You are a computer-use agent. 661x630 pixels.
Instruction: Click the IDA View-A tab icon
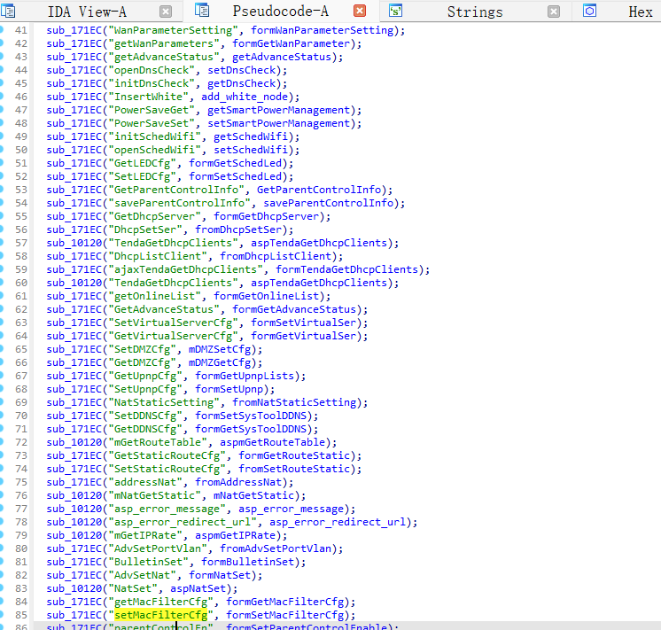(x=9, y=11)
